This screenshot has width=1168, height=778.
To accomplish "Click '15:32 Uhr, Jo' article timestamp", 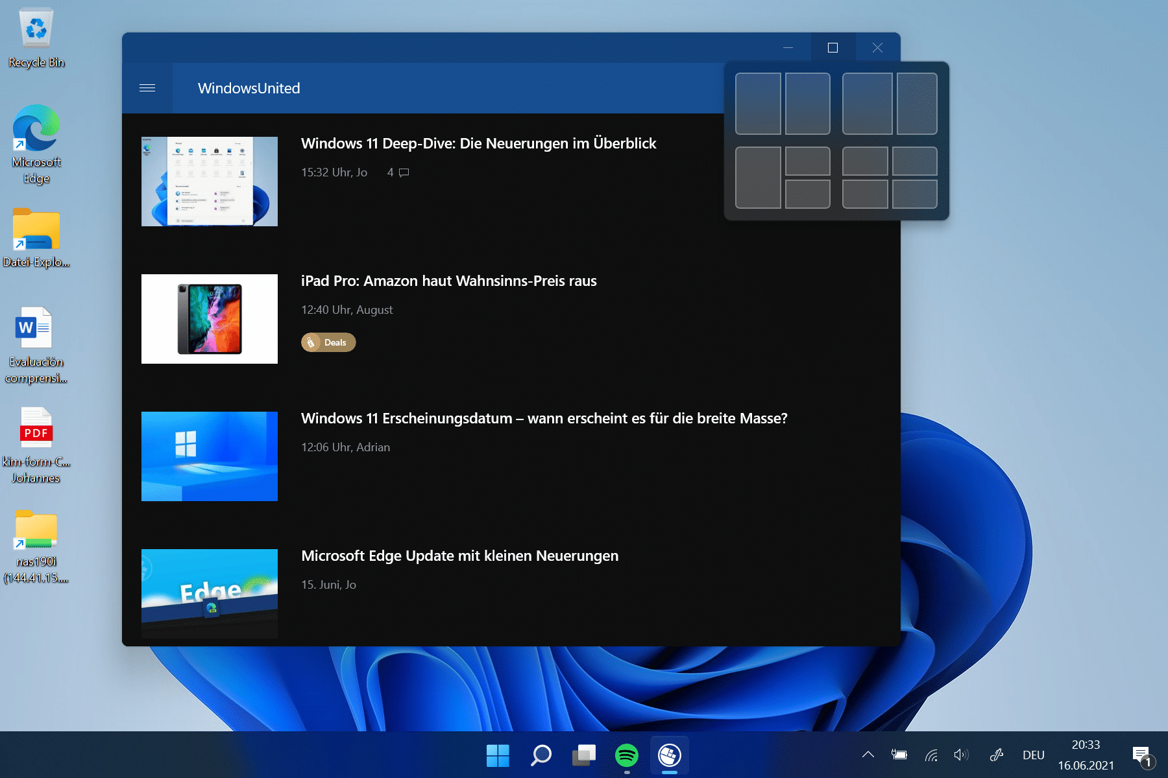I will click(334, 172).
